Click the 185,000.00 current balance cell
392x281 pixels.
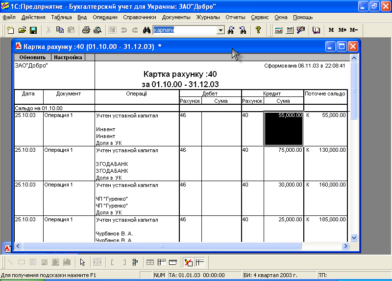[325, 229]
